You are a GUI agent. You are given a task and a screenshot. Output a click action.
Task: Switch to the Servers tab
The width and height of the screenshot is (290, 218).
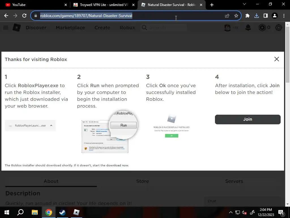(x=234, y=181)
